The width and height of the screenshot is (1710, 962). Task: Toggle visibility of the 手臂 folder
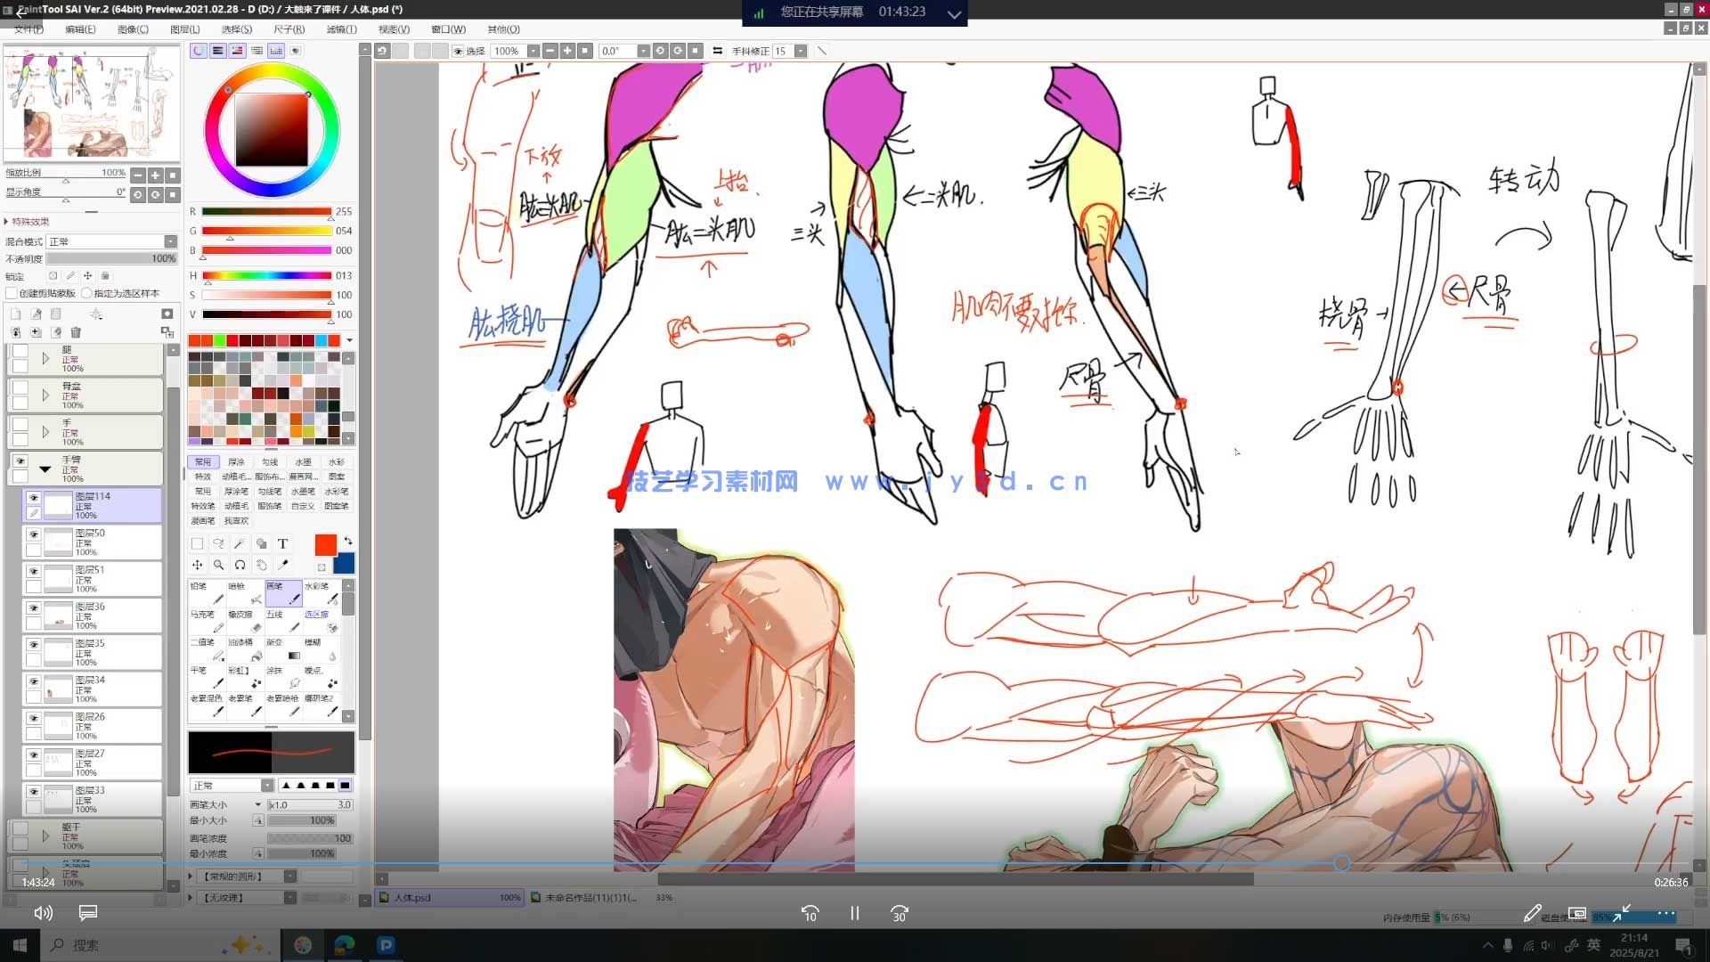20,461
